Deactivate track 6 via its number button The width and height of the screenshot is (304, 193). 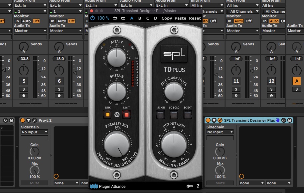pyautogui.click(x=59, y=81)
